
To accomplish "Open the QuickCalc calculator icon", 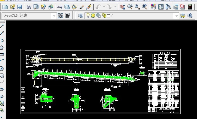I will 190,7.
